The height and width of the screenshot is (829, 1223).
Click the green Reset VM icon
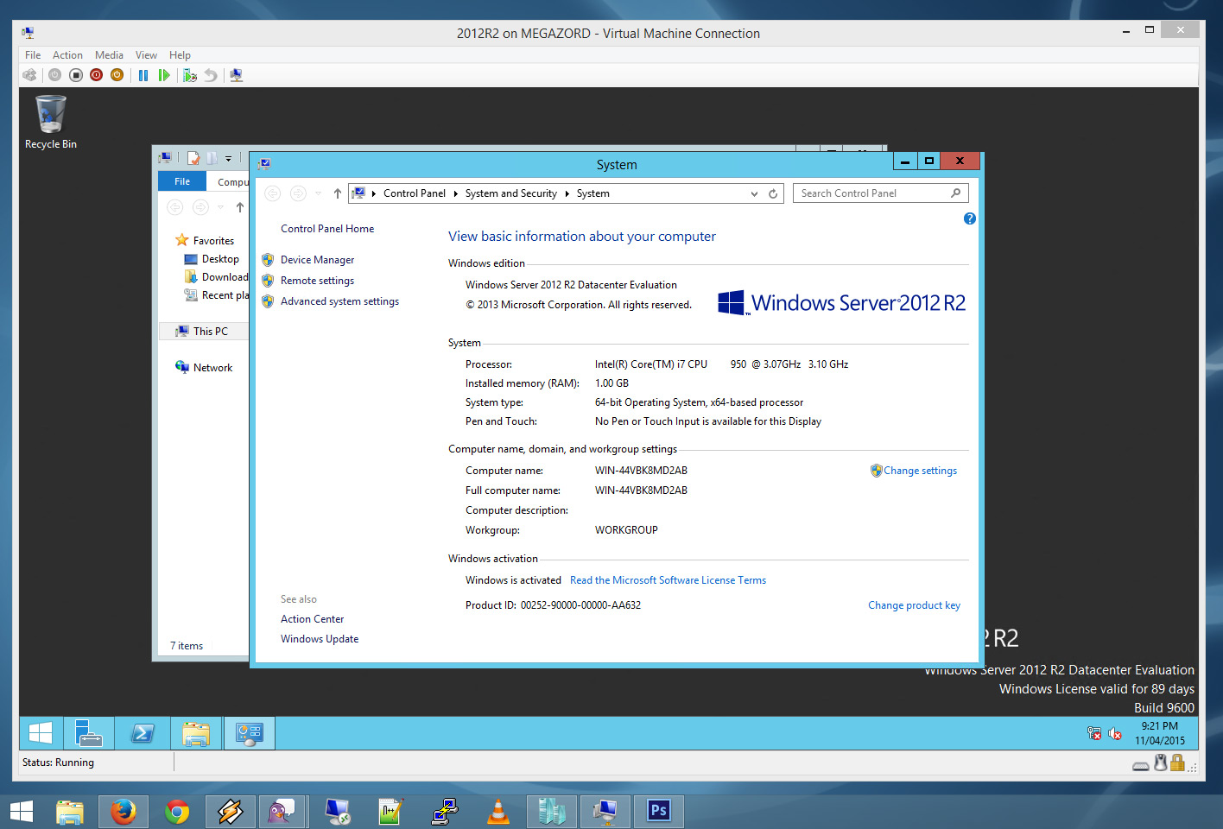point(164,75)
